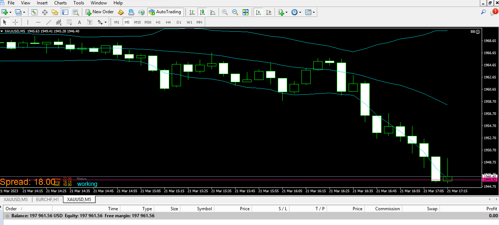
Task: Click the New Order button
Action: (x=100, y=12)
